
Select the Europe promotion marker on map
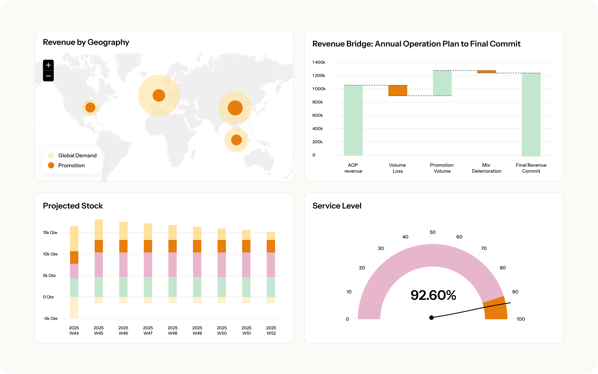[x=159, y=95]
